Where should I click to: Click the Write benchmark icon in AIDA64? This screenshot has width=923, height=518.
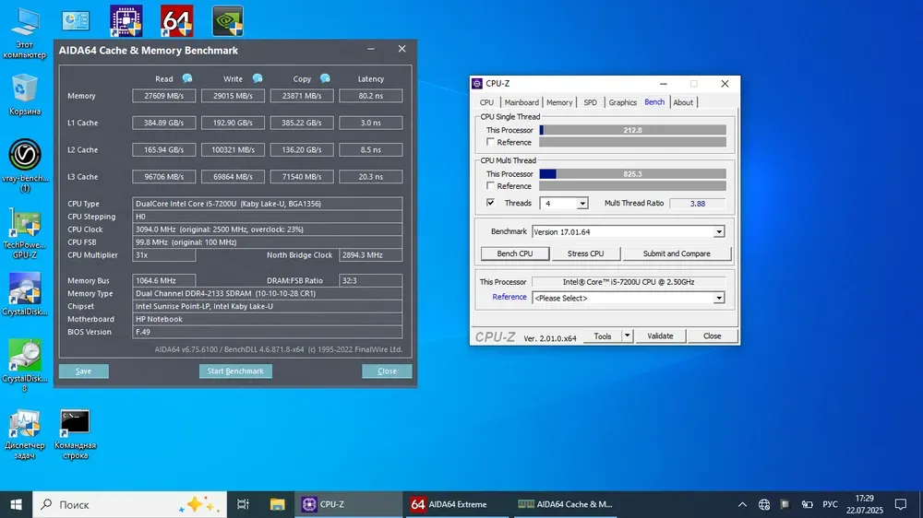coord(257,78)
